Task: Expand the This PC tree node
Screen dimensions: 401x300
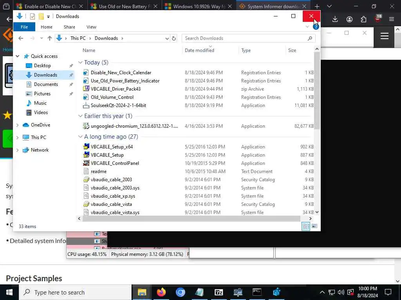Action: point(18,137)
